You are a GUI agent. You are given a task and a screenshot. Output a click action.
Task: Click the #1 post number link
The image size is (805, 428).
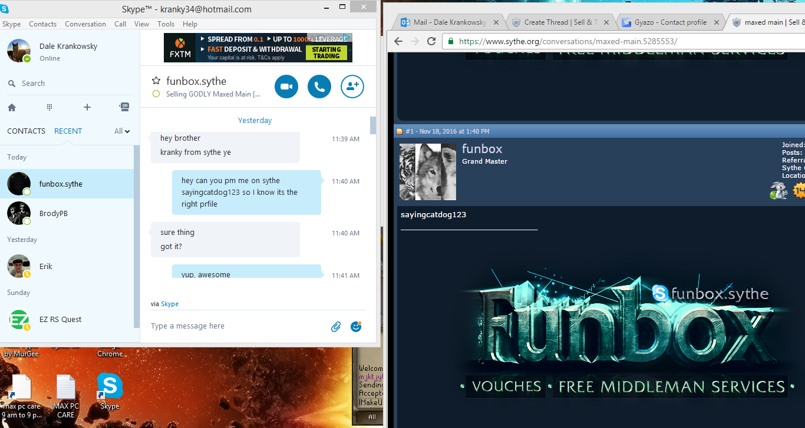410,131
